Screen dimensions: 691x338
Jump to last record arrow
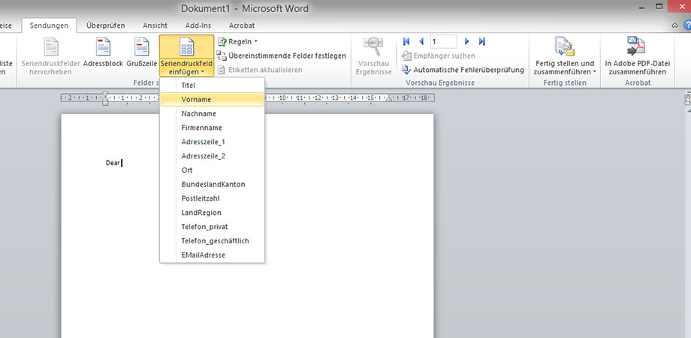click(x=481, y=41)
